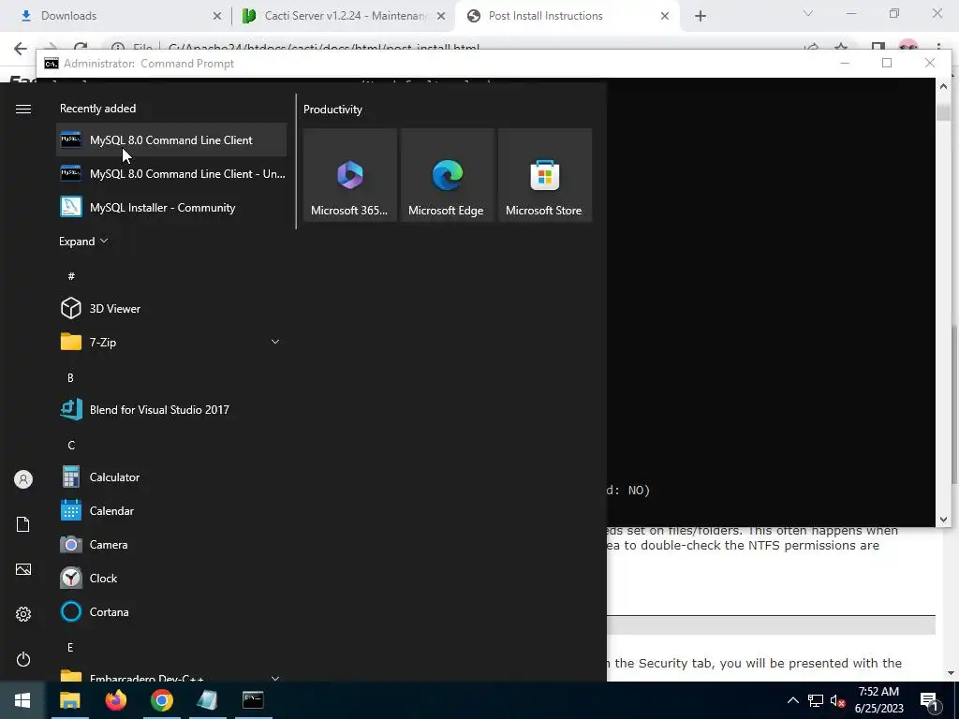Click the Recently added heading

[x=97, y=109]
